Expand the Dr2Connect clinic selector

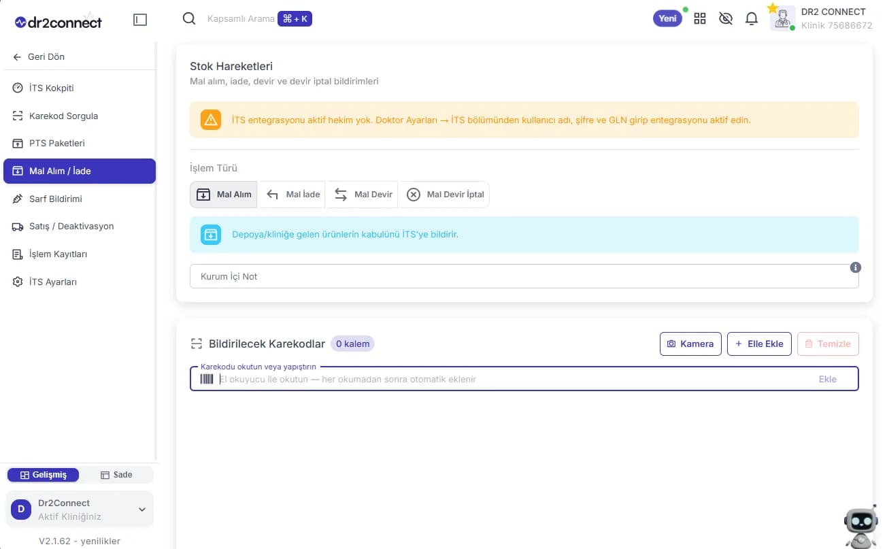click(80, 510)
